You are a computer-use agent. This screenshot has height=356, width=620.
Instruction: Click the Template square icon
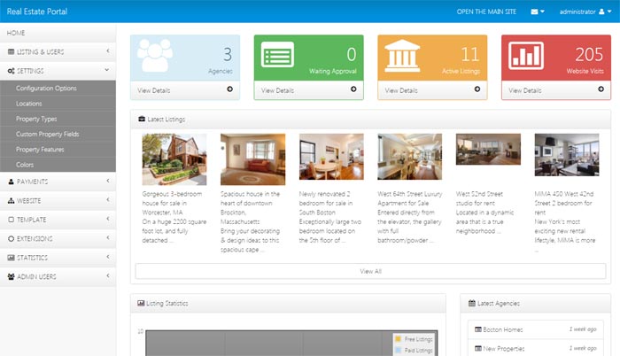pyautogui.click(x=11, y=220)
